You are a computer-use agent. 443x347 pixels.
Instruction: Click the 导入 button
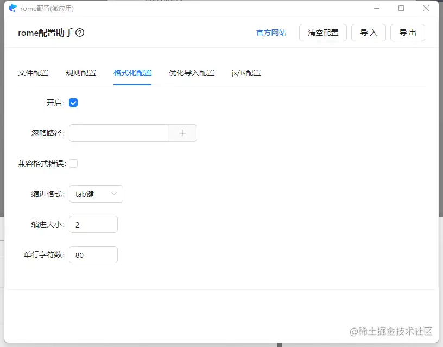point(369,33)
